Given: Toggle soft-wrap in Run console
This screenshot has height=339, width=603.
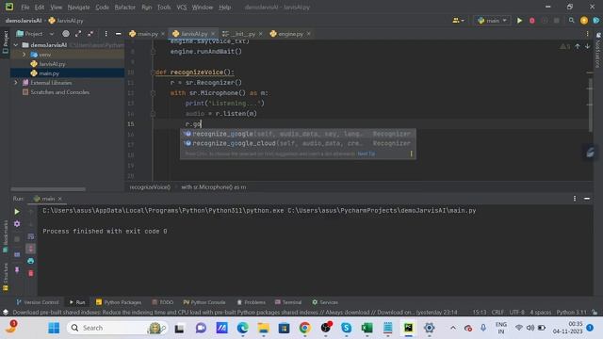Looking at the screenshot, I should (x=31, y=236).
